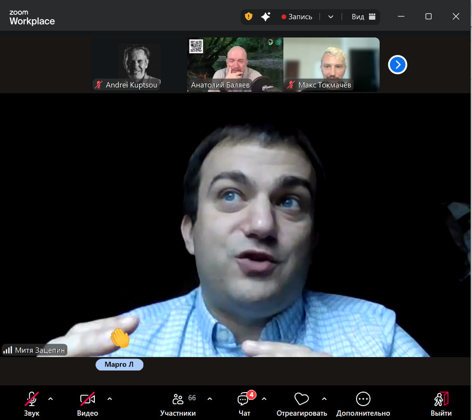Open the recording dropdown chevron
This screenshot has width=472, height=420.
pos(331,16)
